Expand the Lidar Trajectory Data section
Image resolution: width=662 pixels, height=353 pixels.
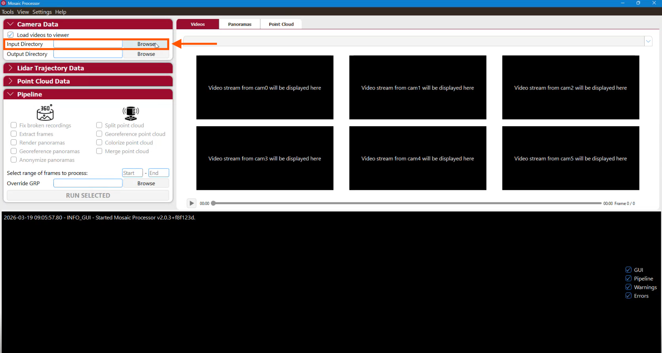click(x=10, y=68)
